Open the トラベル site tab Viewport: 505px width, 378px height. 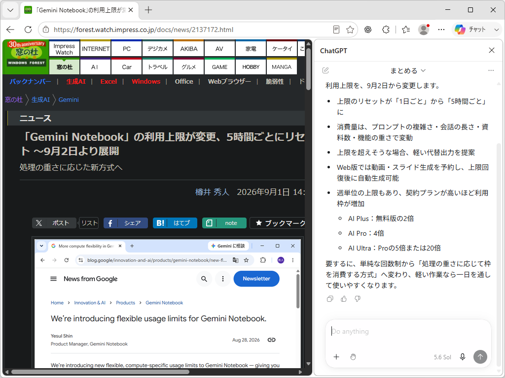[157, 67]
